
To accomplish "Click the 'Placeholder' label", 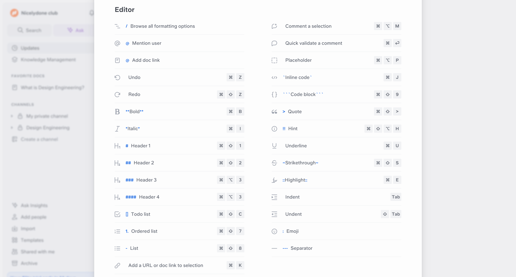I will 298,60.
